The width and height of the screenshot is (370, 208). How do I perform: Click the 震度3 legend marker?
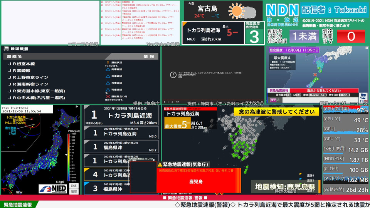[x=301, y=179]
